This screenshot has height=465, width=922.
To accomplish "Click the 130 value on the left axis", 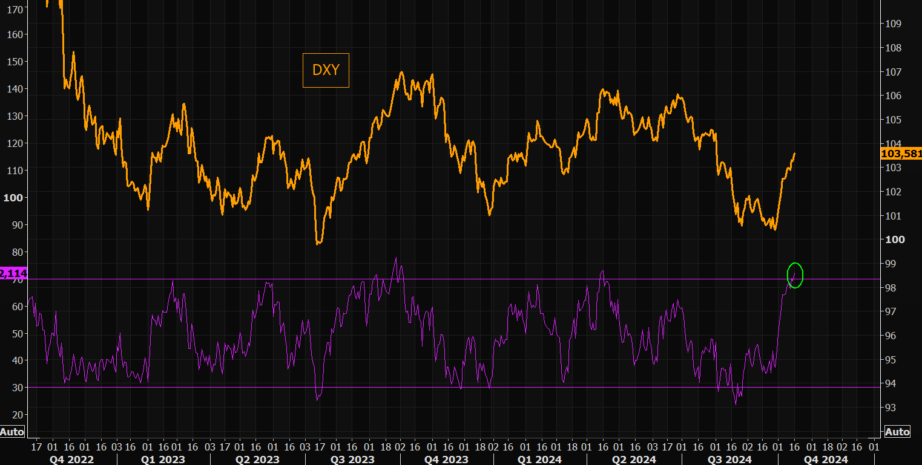I will tap(16, 116).
